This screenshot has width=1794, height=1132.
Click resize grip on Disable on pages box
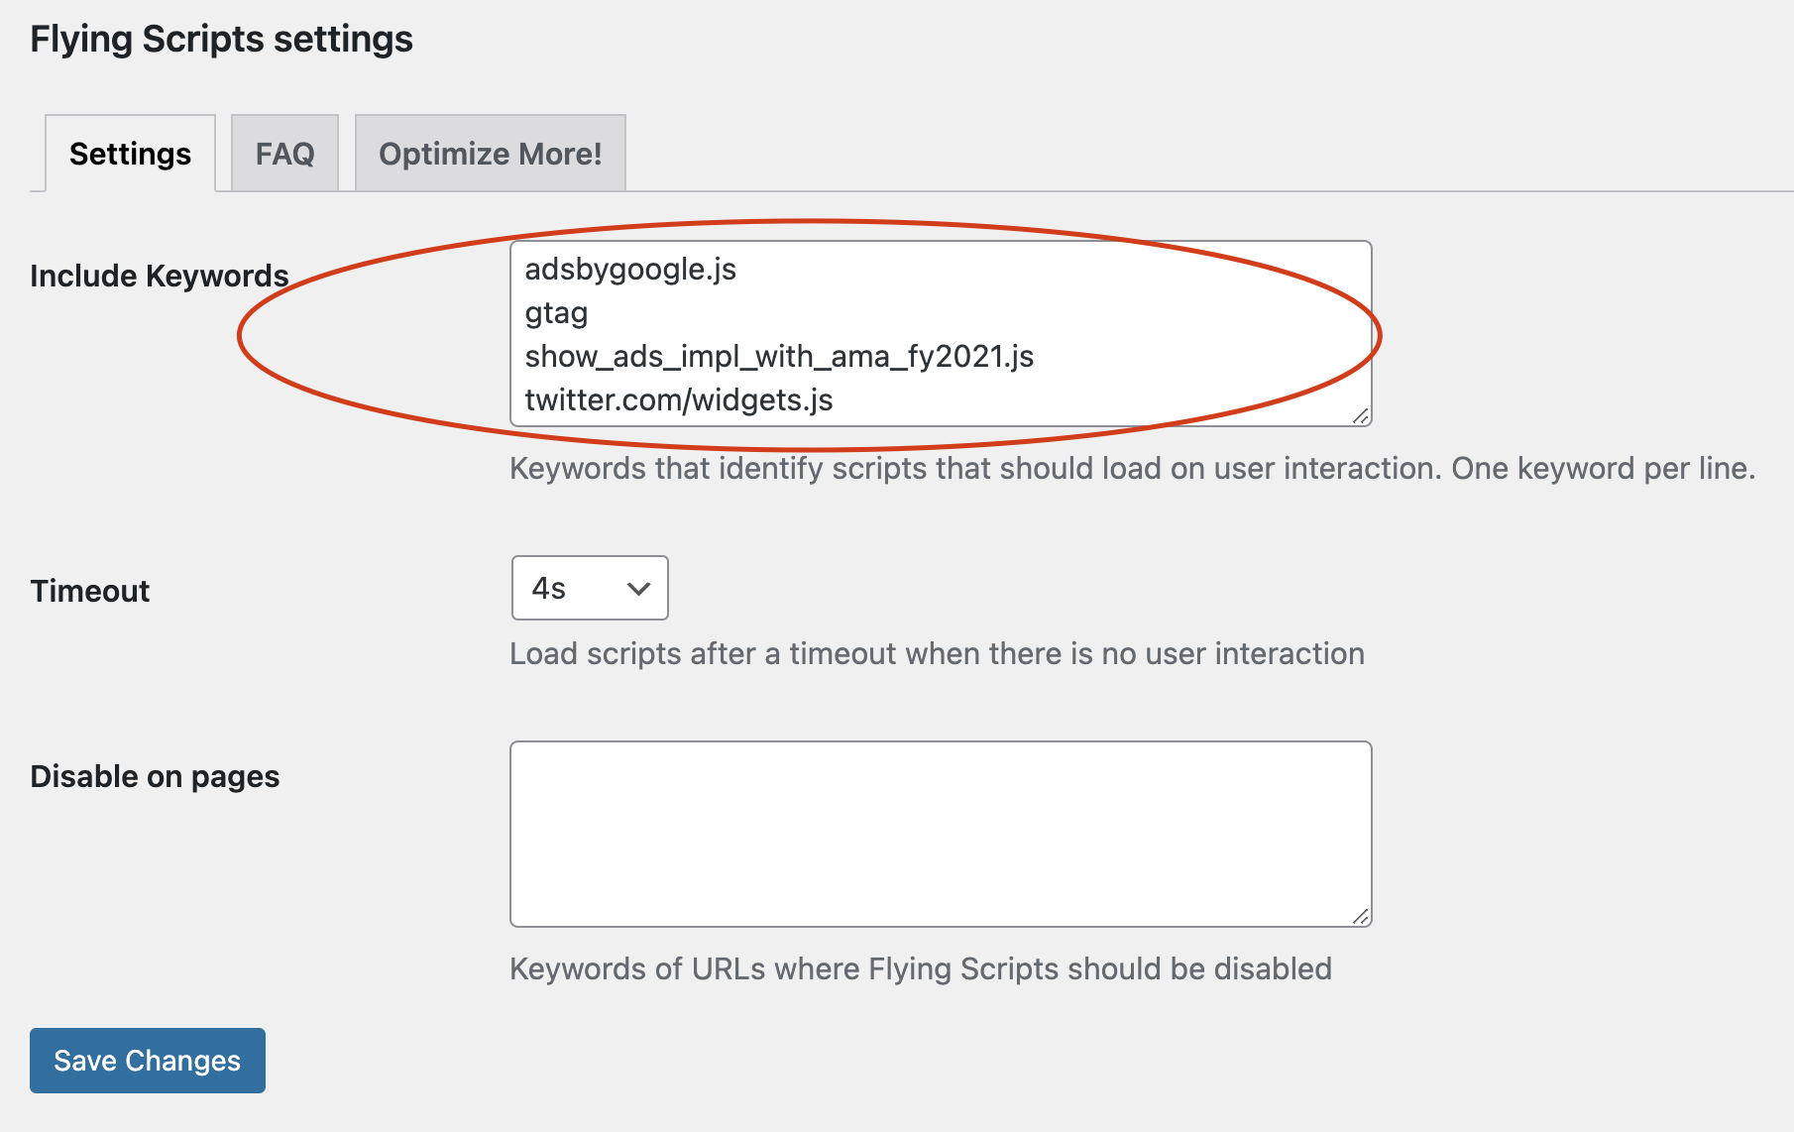pos(1361,917)
